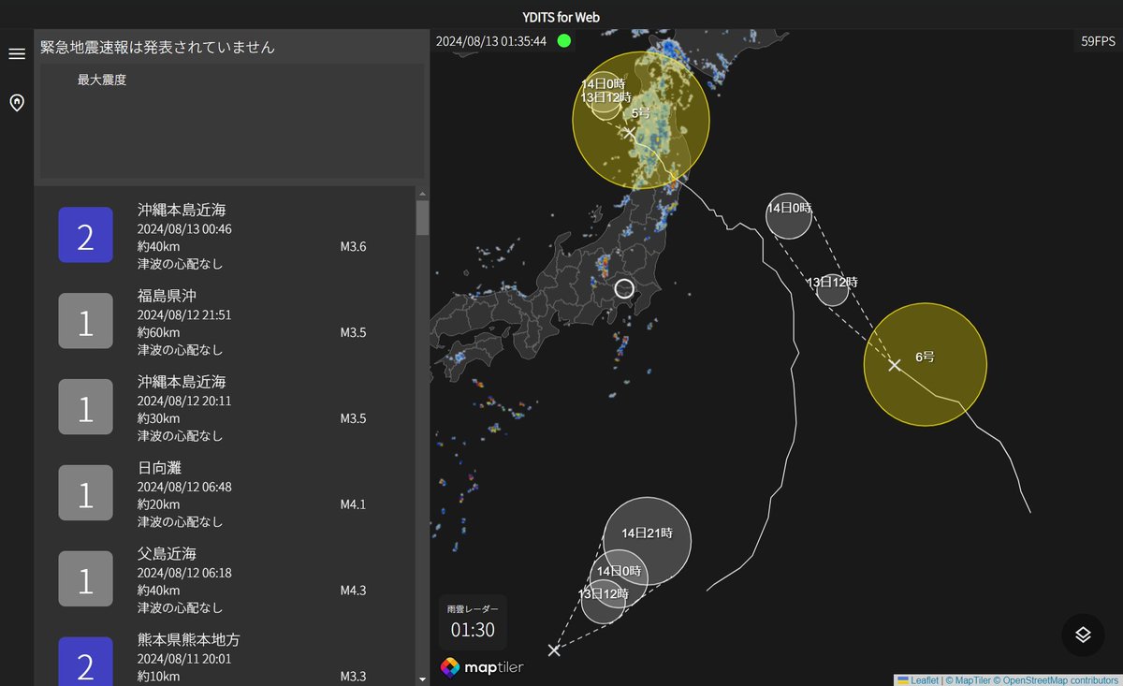Click the 2024/08/13 01:35:44 clock

pos(491,41)
